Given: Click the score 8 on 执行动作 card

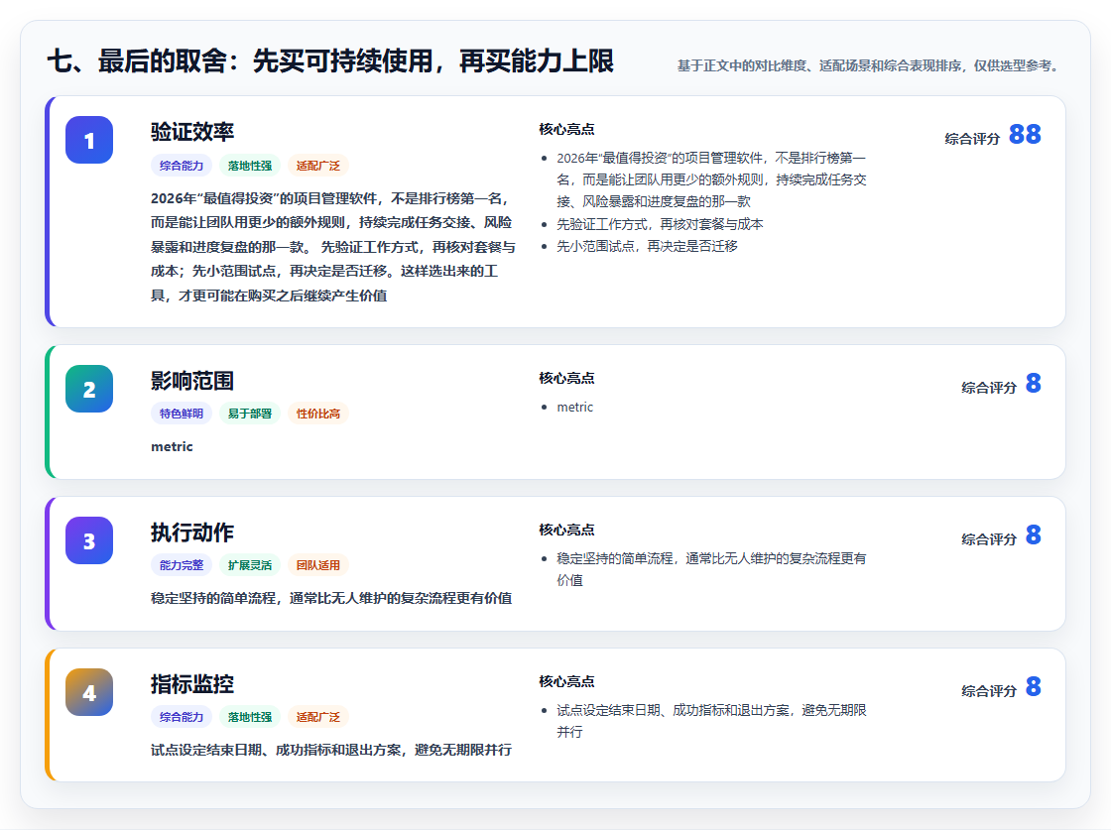Looking at the screenshot, I should coord(1033,534).
